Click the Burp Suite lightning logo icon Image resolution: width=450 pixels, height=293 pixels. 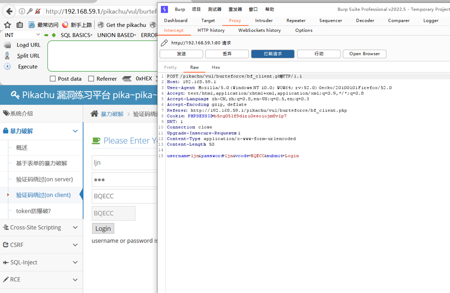point(164,9)
